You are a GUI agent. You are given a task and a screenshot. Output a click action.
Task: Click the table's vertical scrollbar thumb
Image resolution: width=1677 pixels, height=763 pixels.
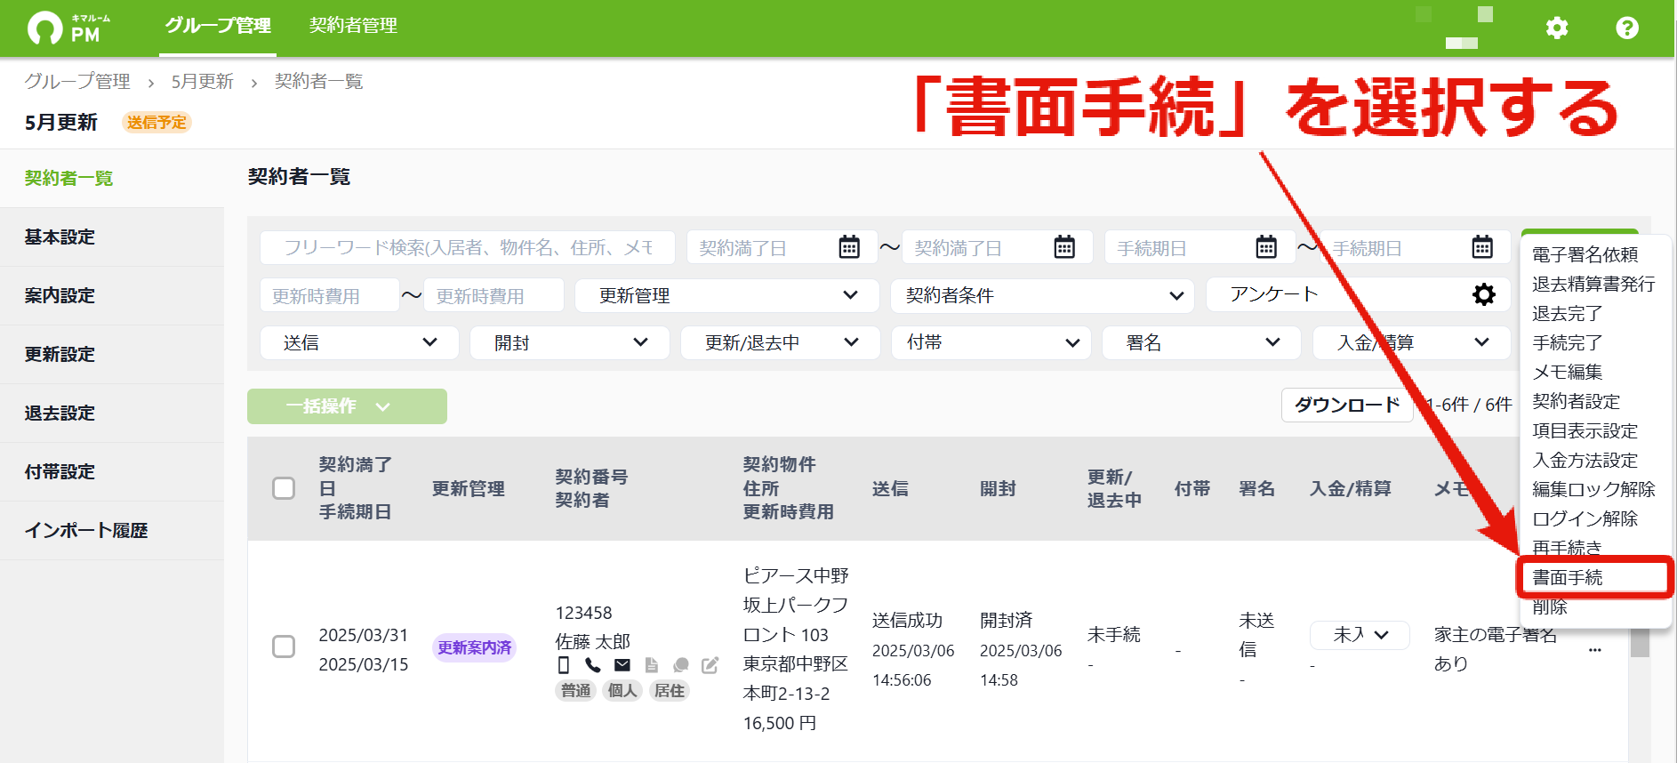point(1640,642)
